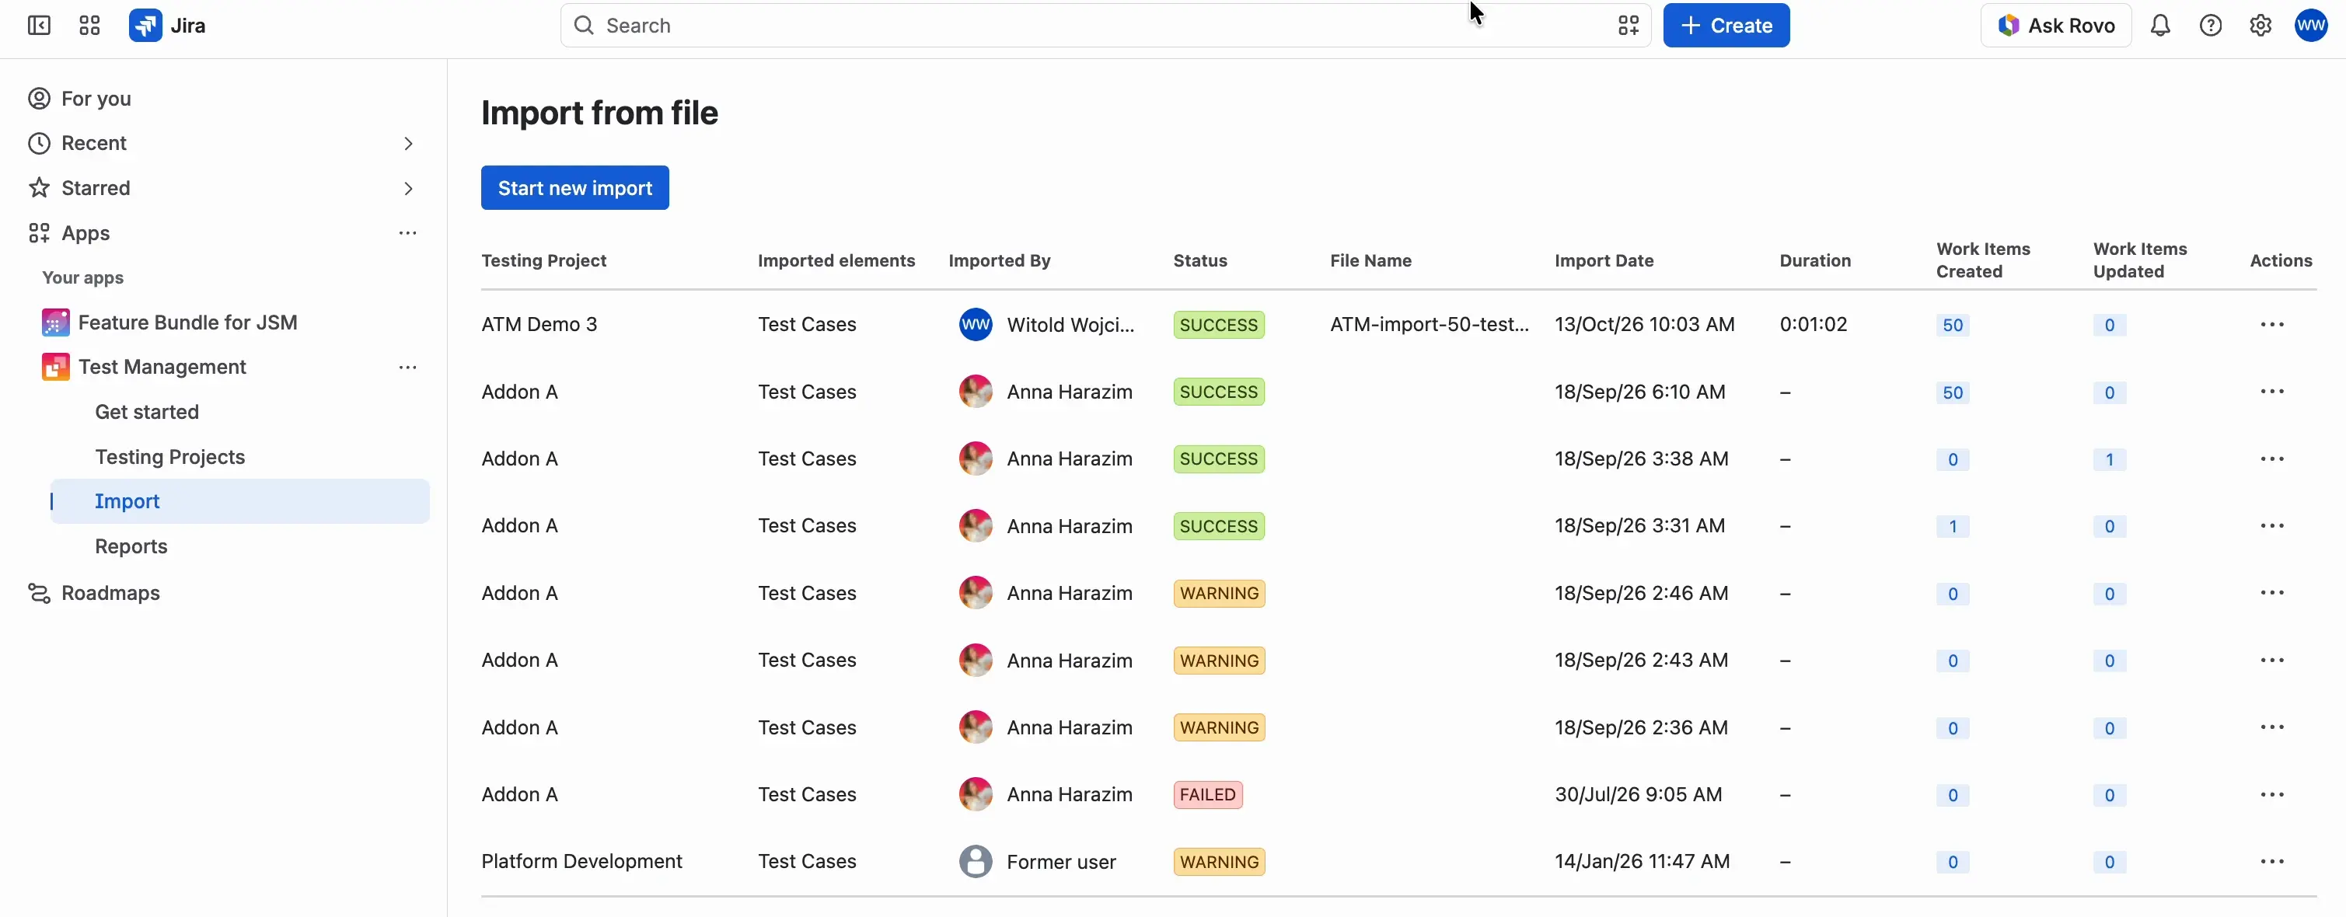Open actions menu for 18/Sep/26 3:31 AM import

pos(2272,526)
